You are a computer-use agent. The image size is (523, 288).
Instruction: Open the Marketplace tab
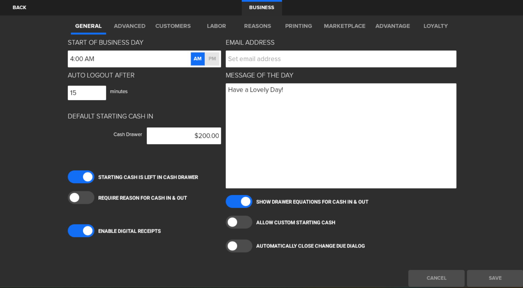click(345, 26)
